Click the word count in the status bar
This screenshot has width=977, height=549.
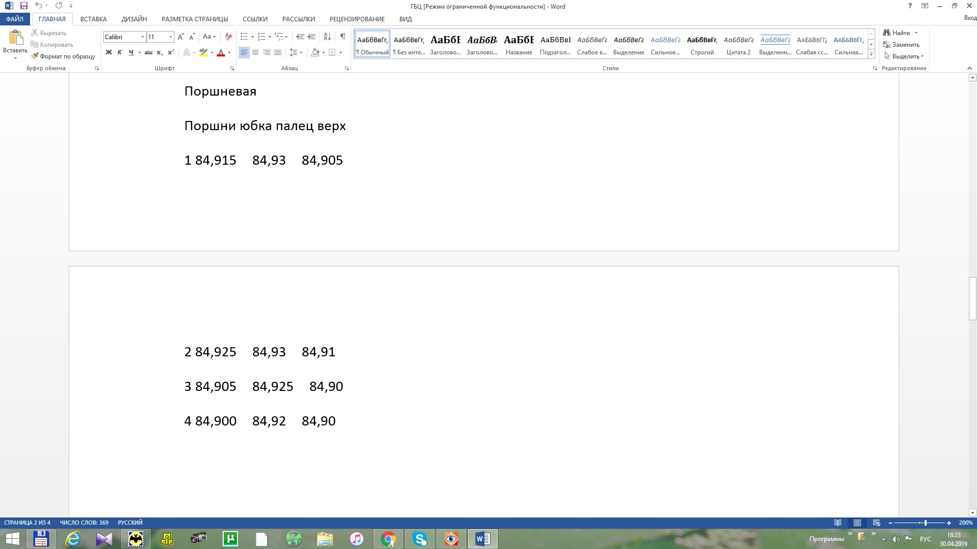pos(84,523)
